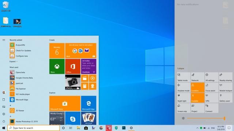The width and height of the screenshot is (234, 131).
Task: Open Settings gear on the taskbar
Action: tap(131, 128)
